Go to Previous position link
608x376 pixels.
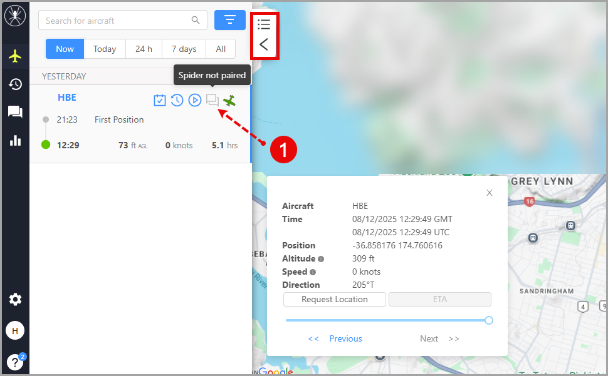point(345,338)
